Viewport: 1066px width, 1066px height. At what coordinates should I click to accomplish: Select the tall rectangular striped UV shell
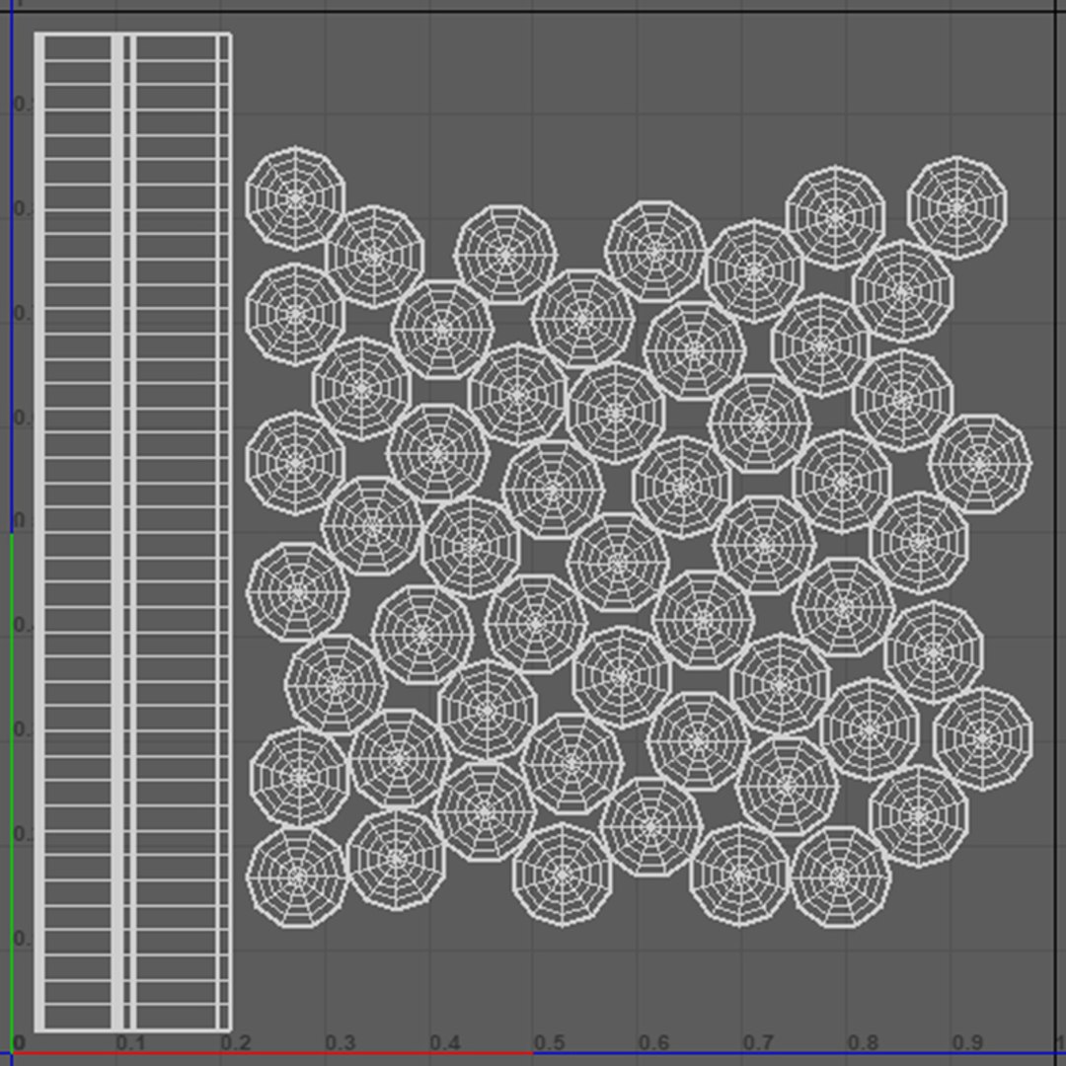click(133, 532)
